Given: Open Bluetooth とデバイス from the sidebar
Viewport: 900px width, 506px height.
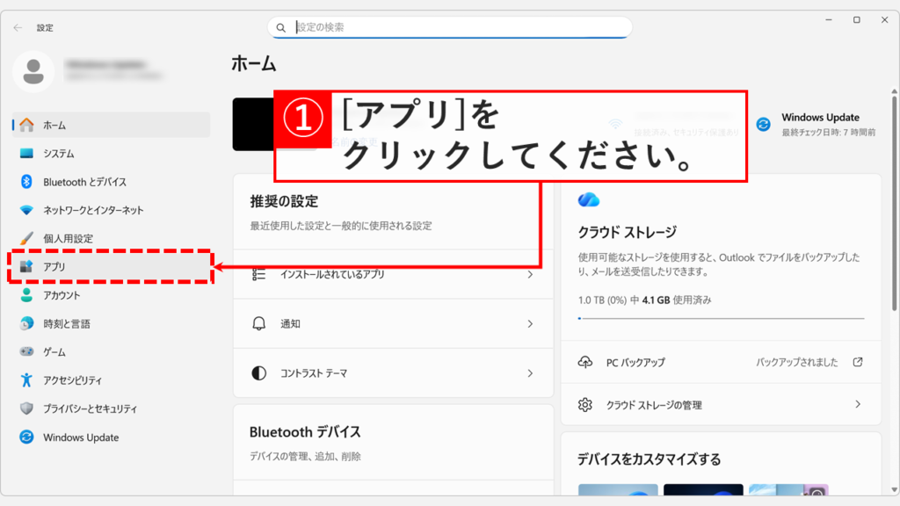Looking at the screenshot, I should click(25, 181).
